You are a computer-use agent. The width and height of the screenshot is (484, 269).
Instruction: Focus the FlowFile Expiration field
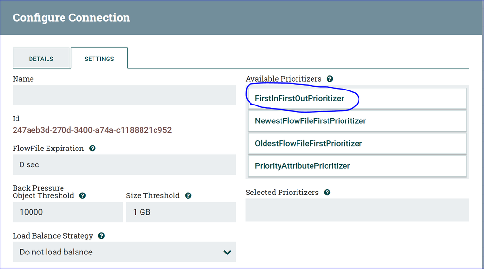coord(124,164)
